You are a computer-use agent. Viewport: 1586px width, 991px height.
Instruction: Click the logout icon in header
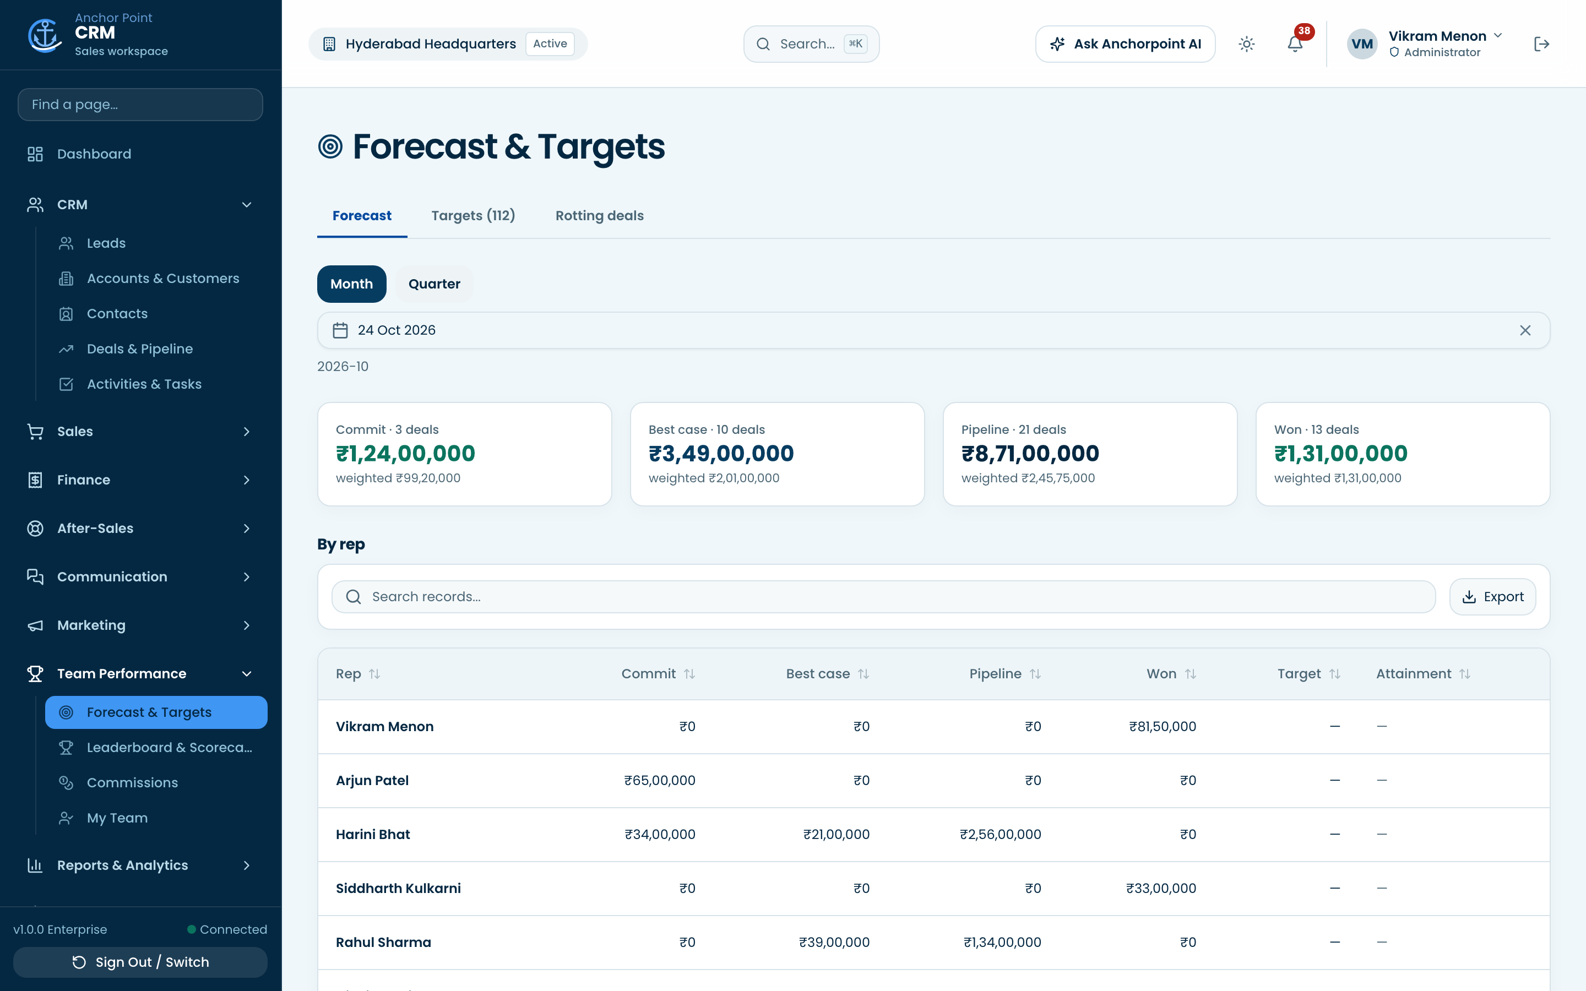tap(1541, 44)
